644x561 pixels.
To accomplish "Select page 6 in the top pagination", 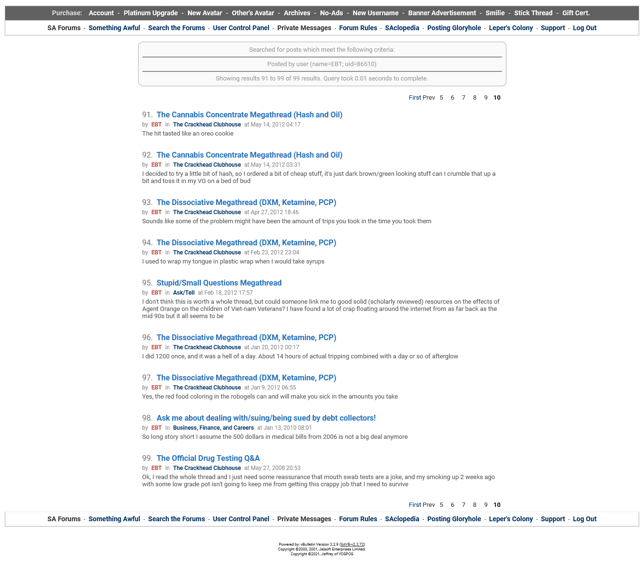I will tap(452, 97).
